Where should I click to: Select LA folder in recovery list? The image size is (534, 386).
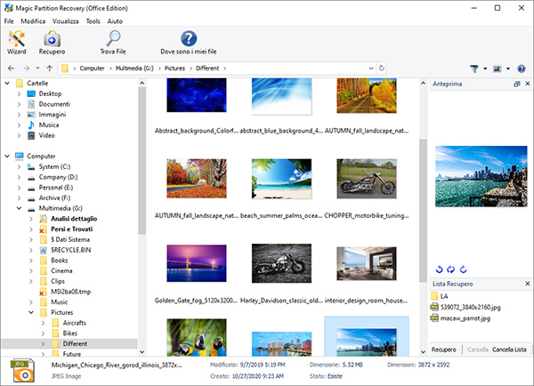click(444, 296)
